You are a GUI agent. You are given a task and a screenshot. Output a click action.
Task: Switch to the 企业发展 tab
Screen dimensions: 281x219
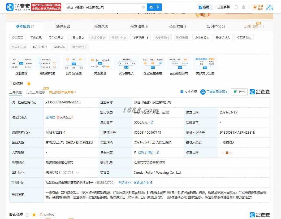[x=178, y=26]
